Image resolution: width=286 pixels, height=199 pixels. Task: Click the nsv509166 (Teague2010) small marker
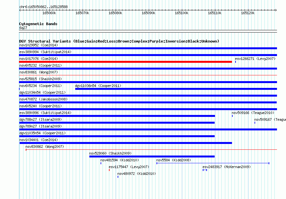[x=232, y=116]
